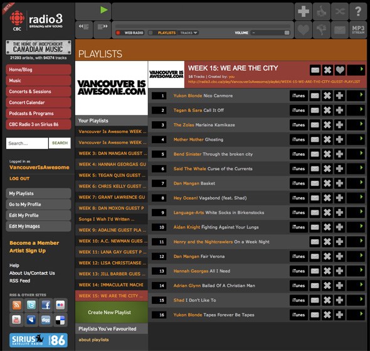This screenshot has width=370, height=351.
Task: Email the Tegan & Sara Call It Off track
Action: (x=315, y=111)
